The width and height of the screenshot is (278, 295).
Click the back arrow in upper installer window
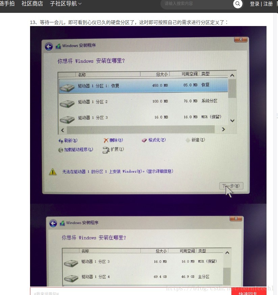[x=49, y=47]
